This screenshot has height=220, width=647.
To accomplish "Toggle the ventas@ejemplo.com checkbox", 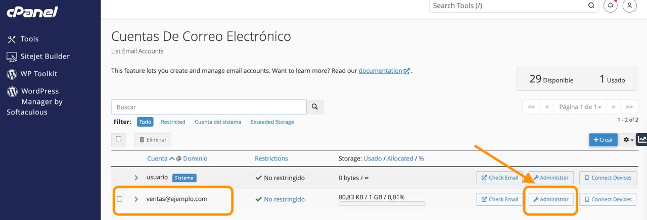I will 119,199.
